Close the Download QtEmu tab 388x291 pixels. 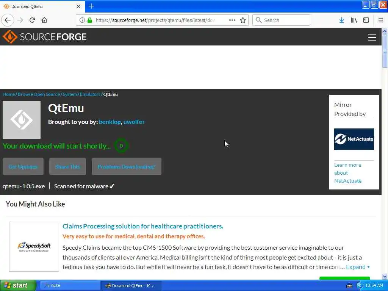coord(78,6)
